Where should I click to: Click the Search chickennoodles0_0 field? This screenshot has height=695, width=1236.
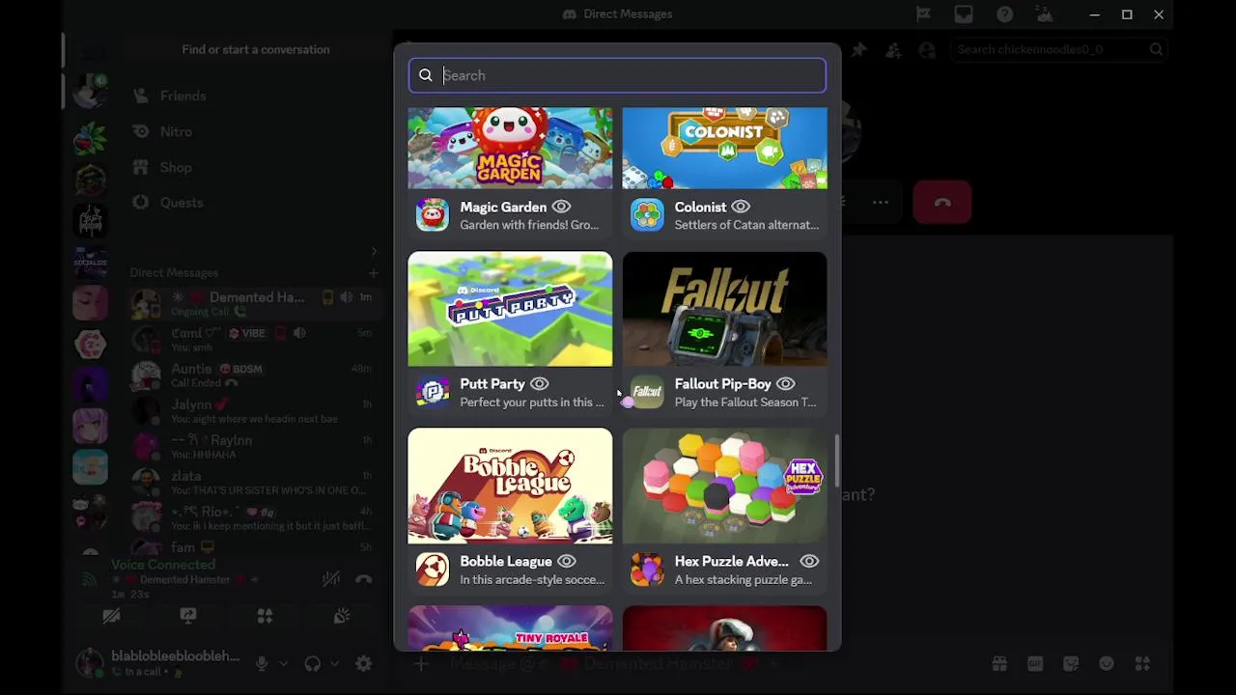click(1058, 49)
